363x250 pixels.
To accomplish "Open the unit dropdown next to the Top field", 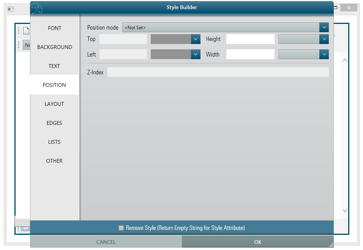I will click(195, 39).
